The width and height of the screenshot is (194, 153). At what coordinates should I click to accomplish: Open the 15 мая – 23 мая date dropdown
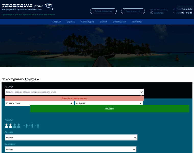click(39, 103)
